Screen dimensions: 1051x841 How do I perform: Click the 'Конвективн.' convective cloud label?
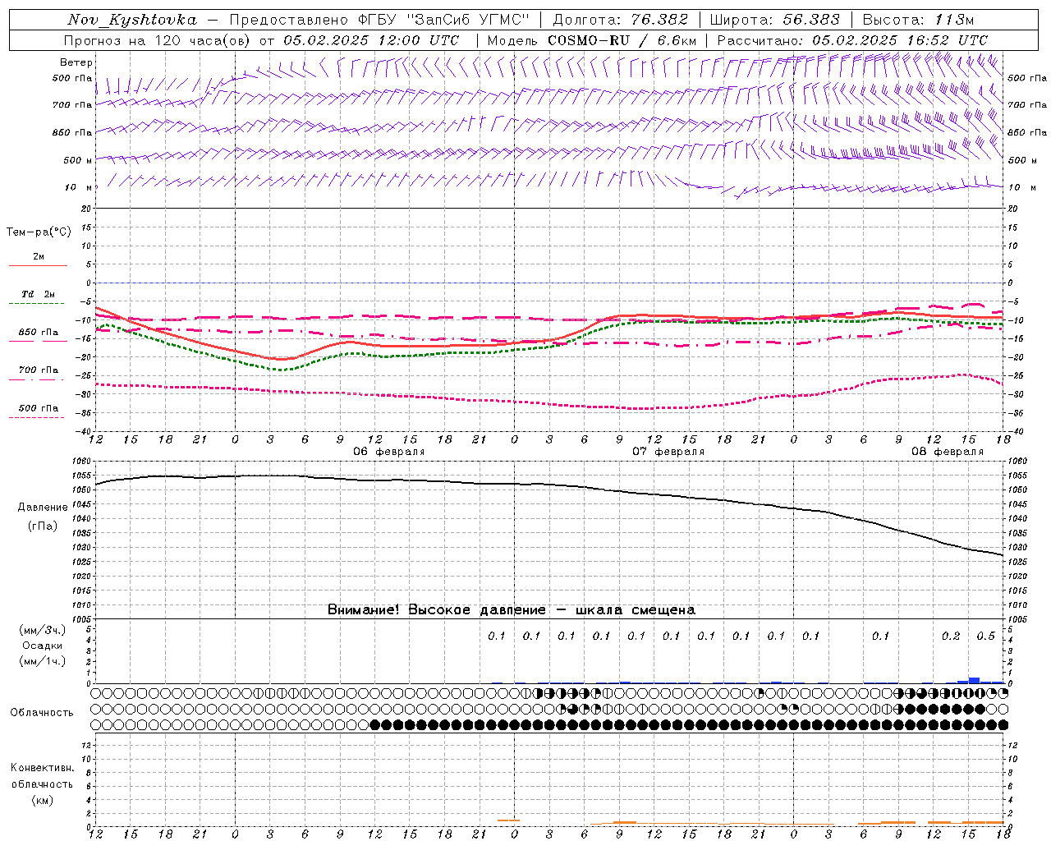pyautogui.click(x=42, y=768)
